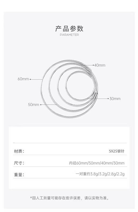Click the hoop earrings product image
The width and height of the screenshot is (138, 212).
(x=69, y=89)
